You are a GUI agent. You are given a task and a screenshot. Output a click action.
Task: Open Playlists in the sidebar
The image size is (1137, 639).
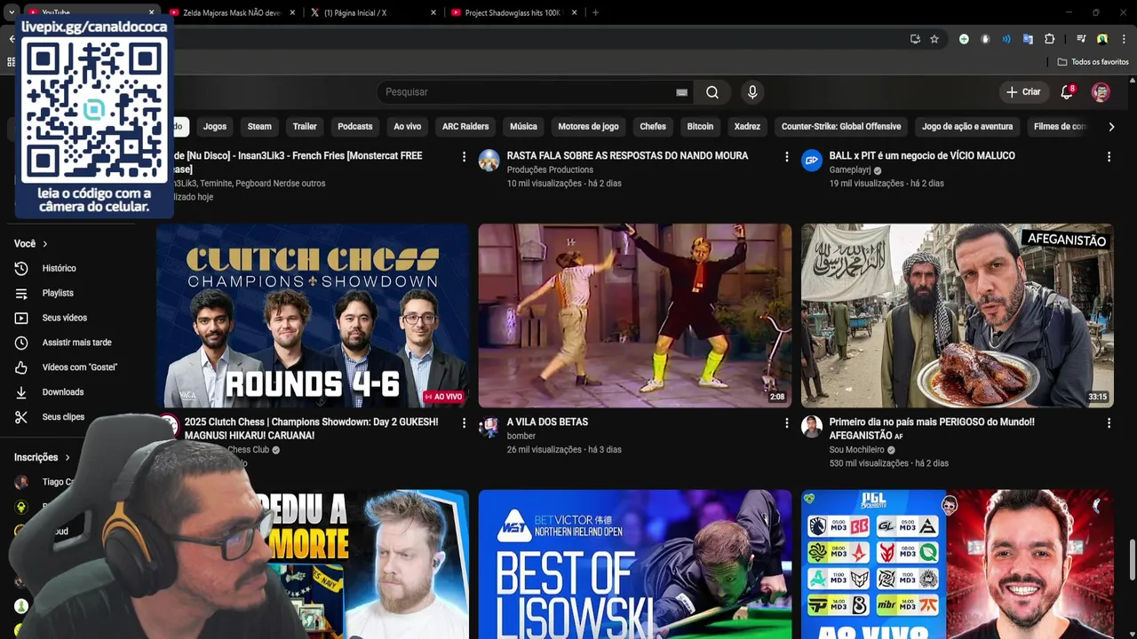58,293
